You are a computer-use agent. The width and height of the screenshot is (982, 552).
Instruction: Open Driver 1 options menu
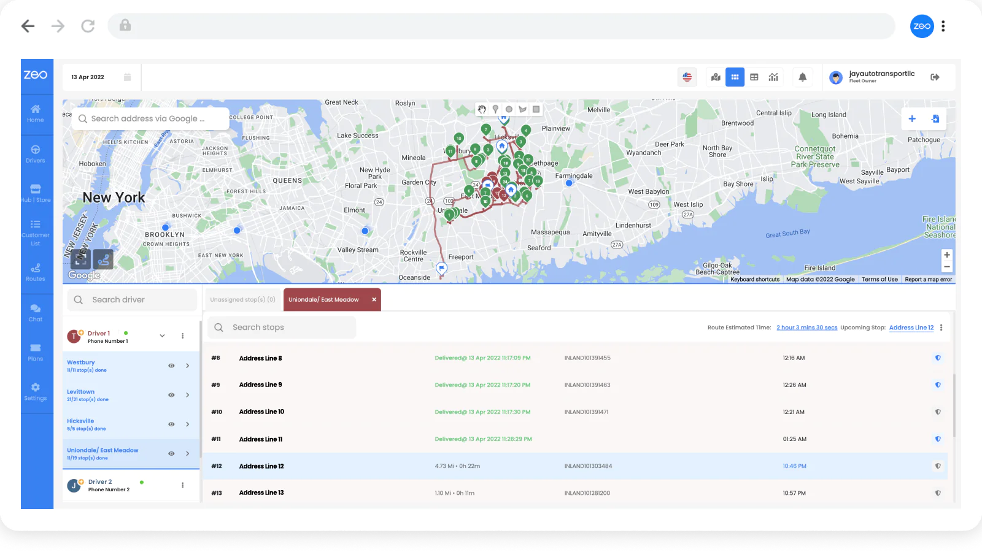tap(182, 336)
